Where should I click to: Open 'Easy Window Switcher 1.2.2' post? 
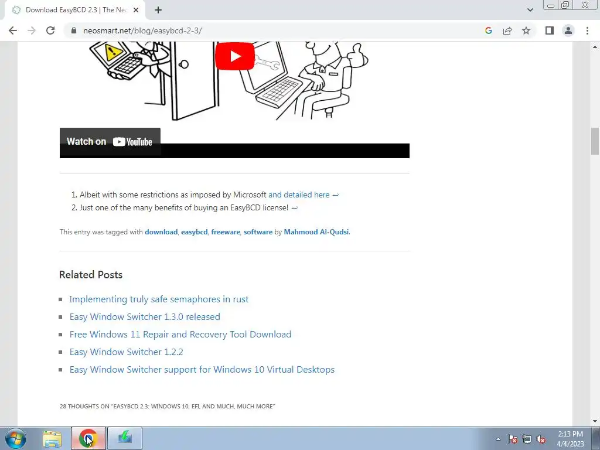point(127,352)
